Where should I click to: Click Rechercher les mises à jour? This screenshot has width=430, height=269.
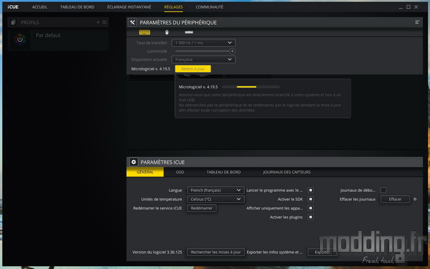(x=216, y=252)
